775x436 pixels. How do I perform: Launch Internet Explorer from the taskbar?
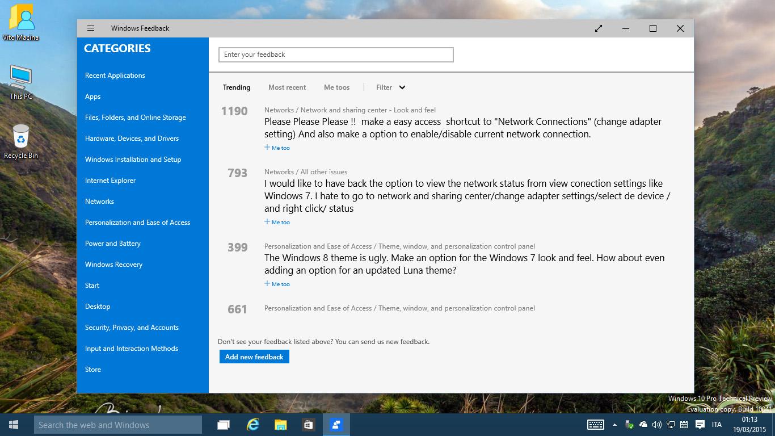252,425
